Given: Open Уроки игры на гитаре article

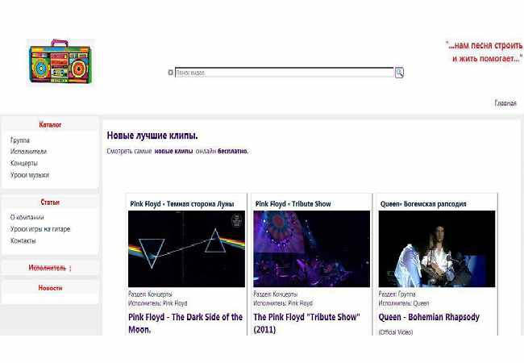Looking at the screenshot, I should [x=40, y=229].
